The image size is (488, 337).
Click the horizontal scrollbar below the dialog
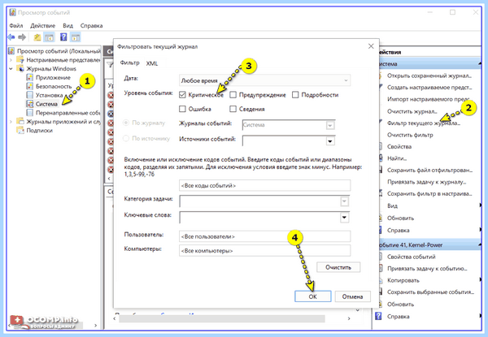222,318
